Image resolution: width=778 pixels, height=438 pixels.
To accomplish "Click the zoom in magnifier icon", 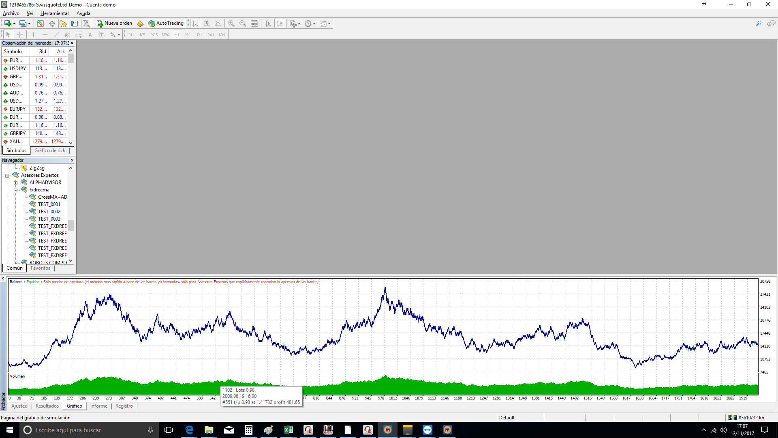I will tap(231, 24).
